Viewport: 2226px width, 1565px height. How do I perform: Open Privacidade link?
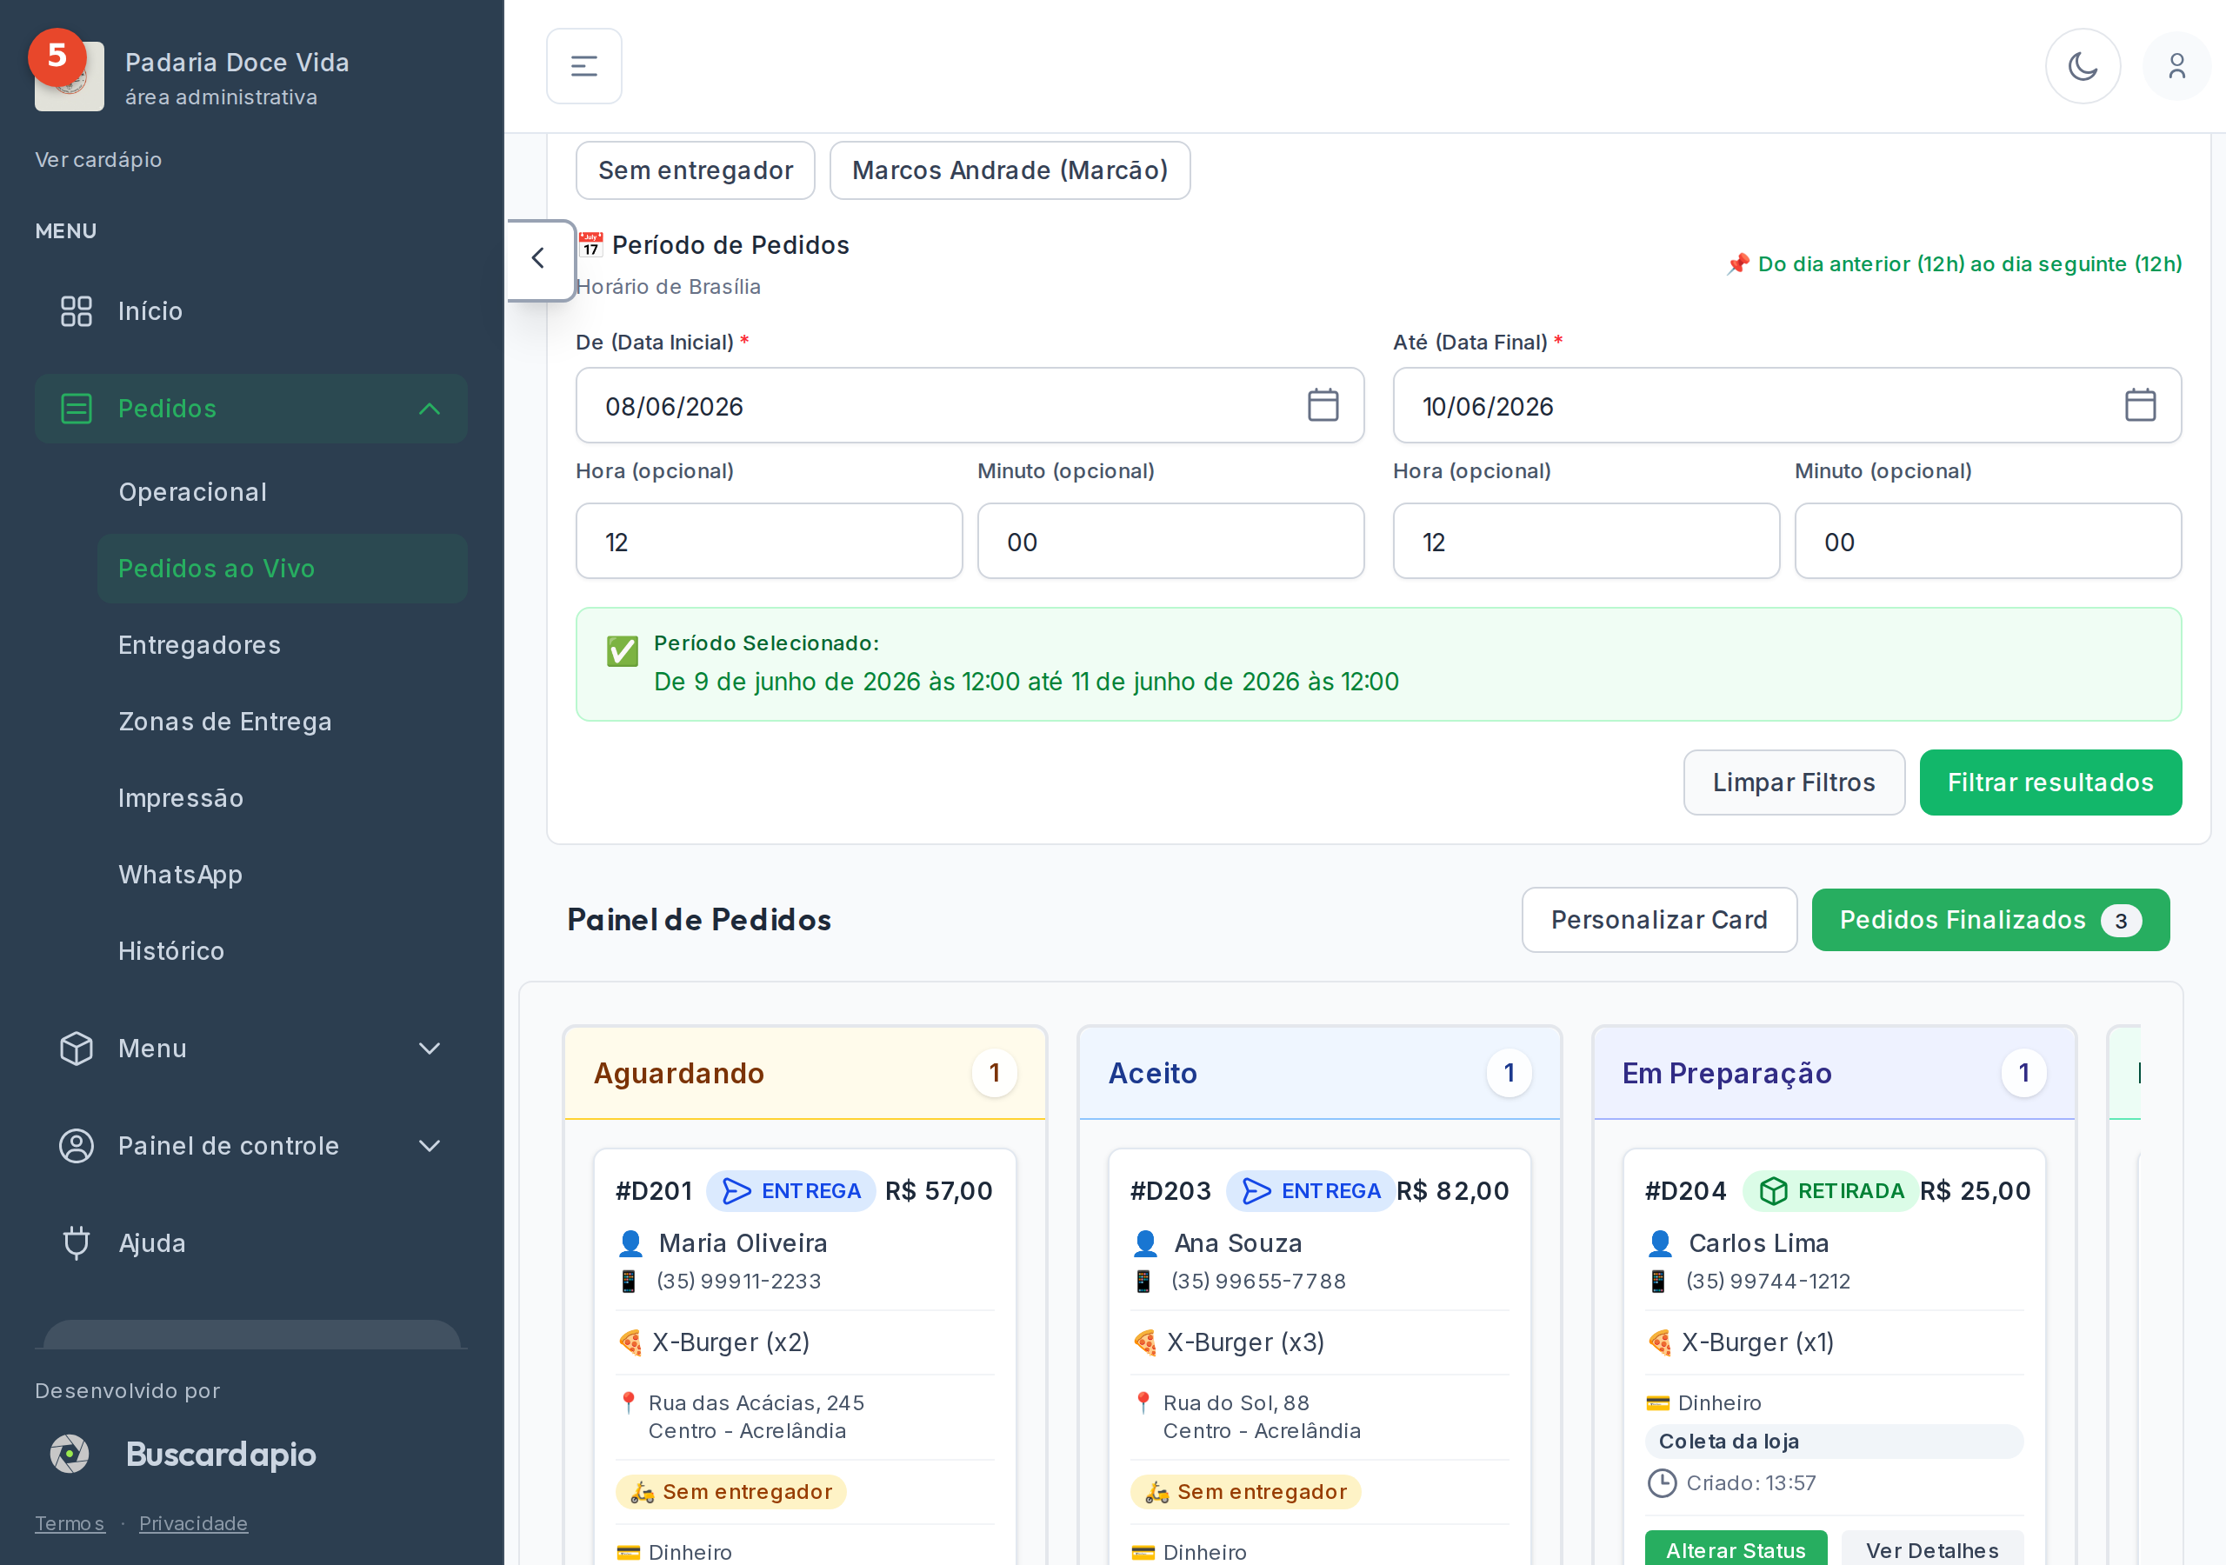coord(193,1522)
